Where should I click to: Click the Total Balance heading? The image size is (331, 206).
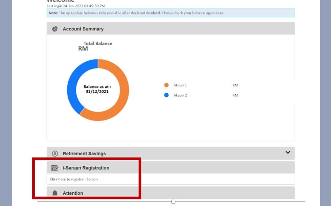coord(98,43)
